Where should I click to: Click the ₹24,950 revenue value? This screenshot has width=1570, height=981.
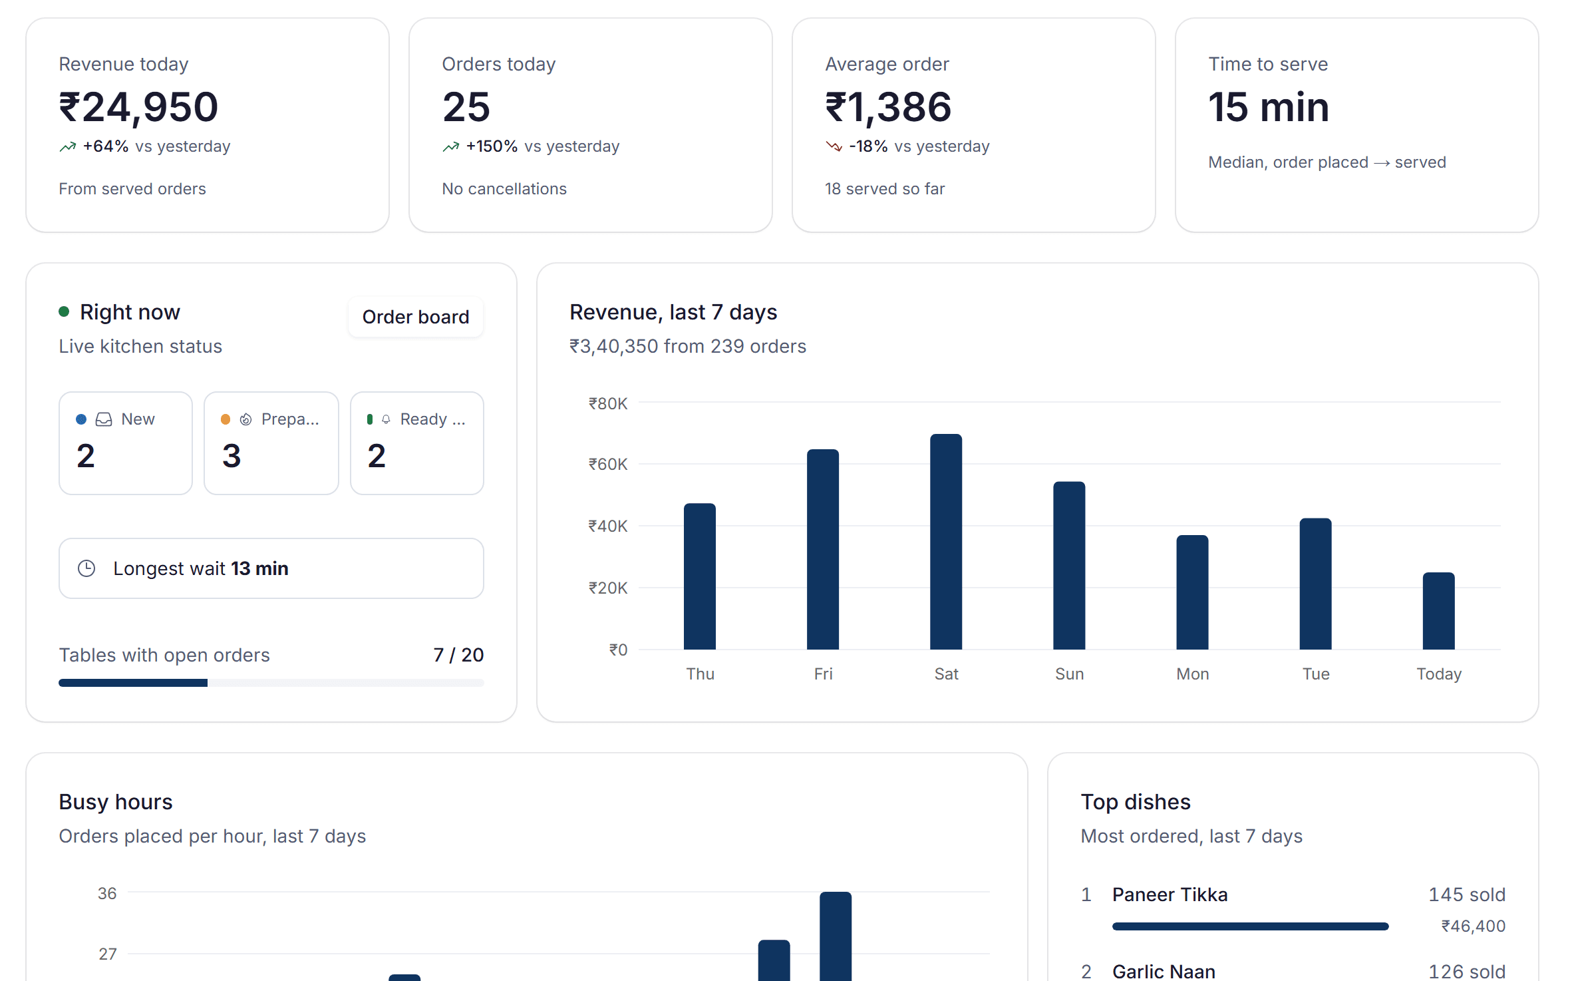[138, 107]
